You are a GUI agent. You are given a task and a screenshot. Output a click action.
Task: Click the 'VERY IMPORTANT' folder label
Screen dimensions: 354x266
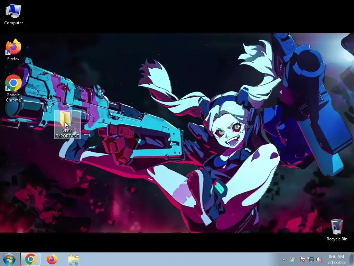(x=67, y=133)
